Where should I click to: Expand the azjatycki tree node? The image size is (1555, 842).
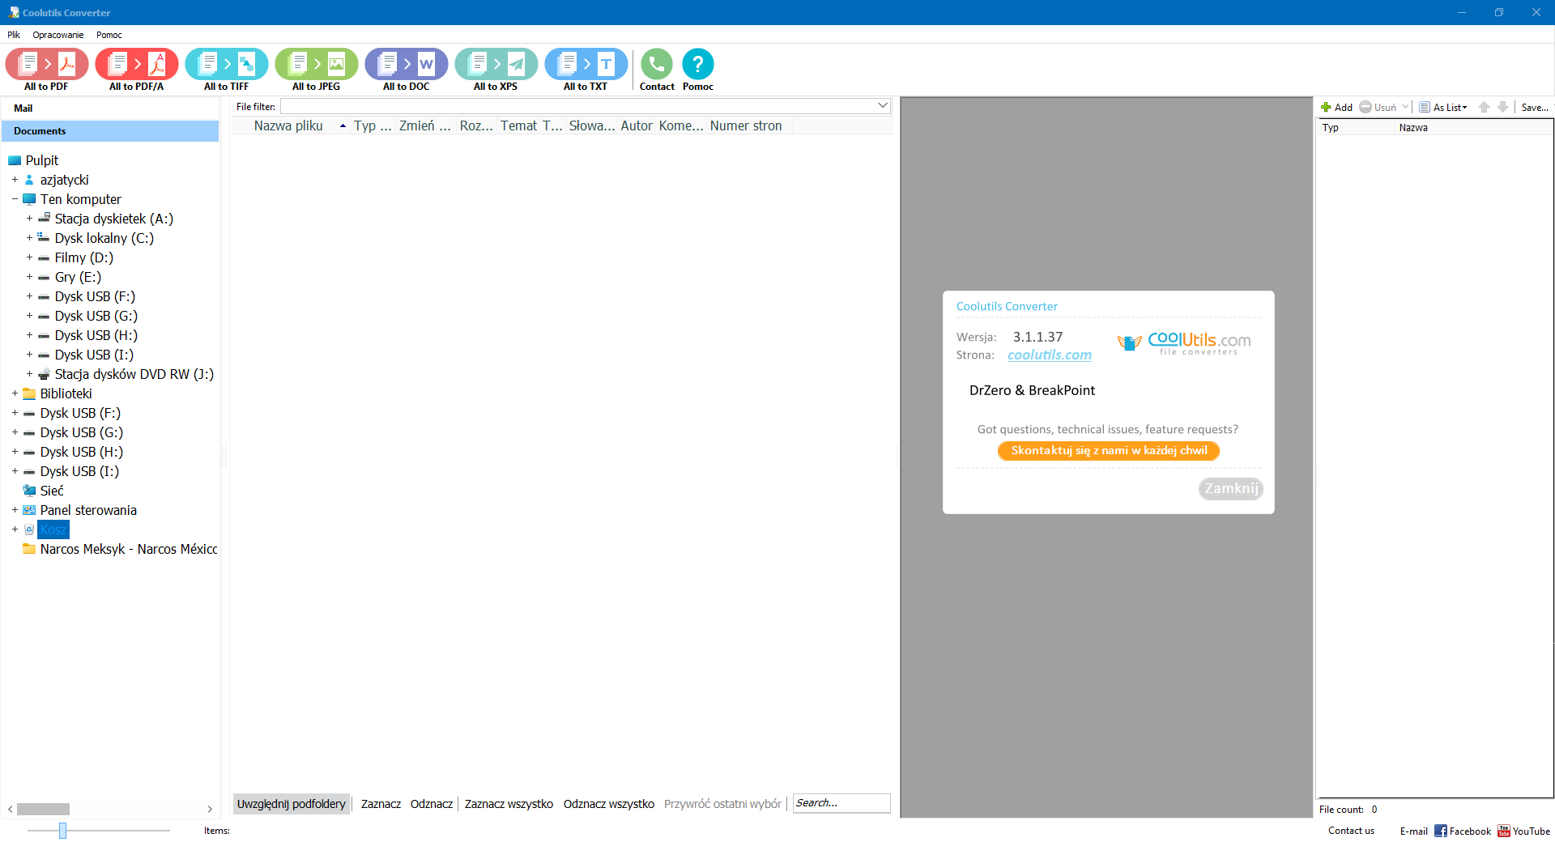[x=15, y=180]
